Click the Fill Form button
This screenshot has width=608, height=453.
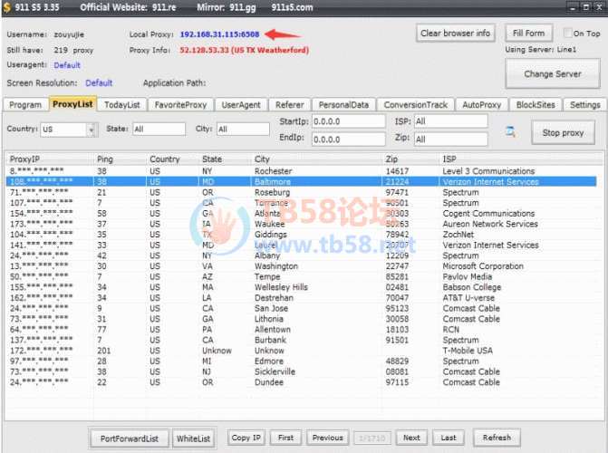(x=528, y=34)
